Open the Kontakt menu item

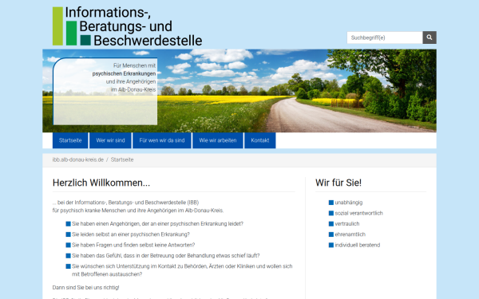[260, 140]
